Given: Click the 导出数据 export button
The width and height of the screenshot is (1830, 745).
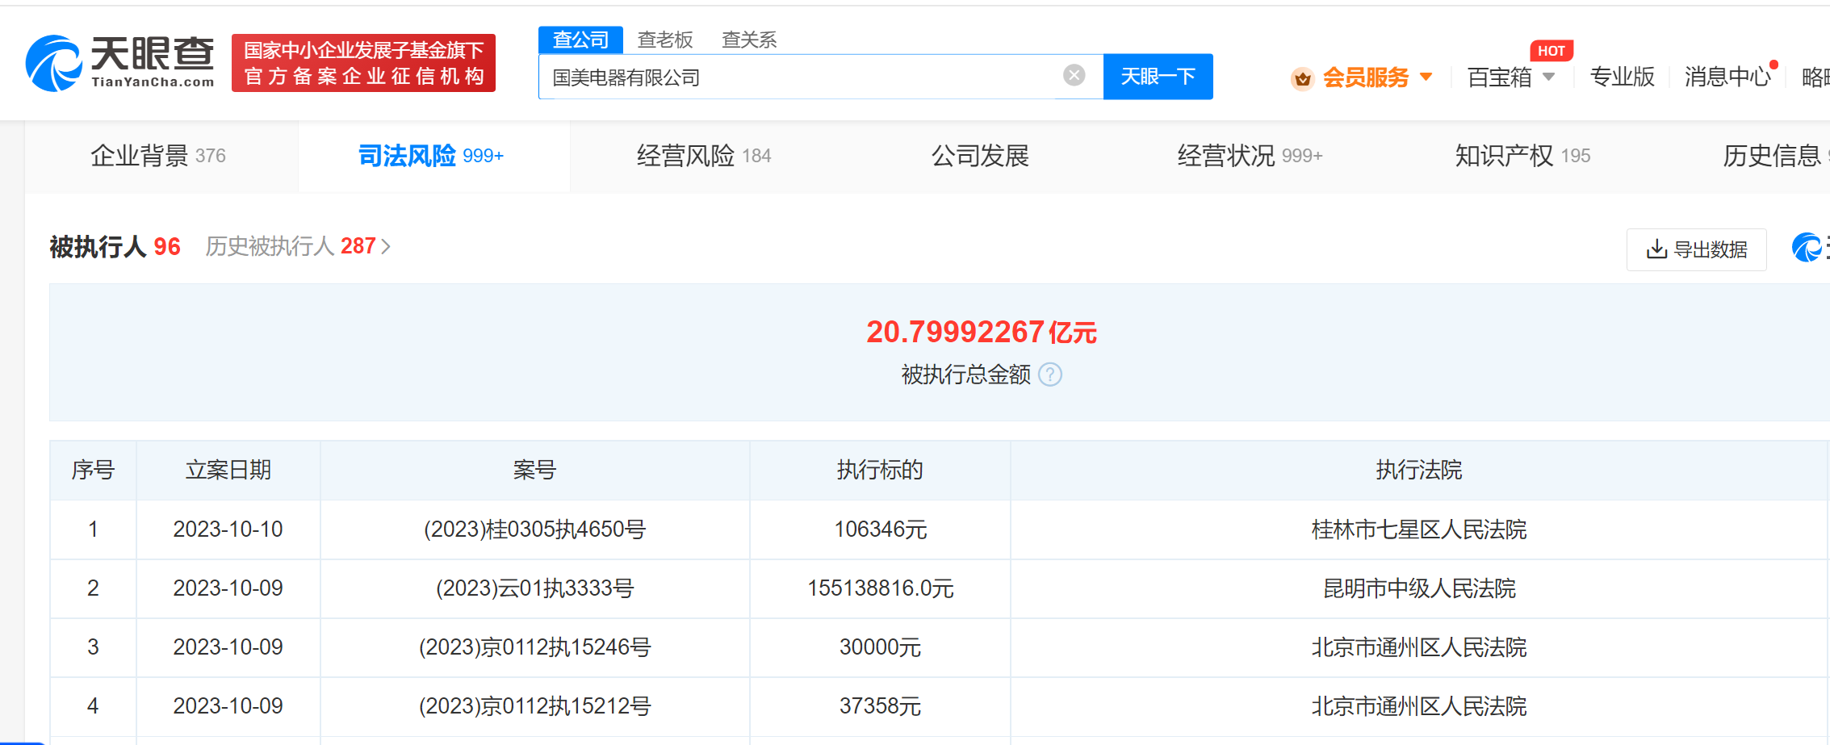Looking at the screenshot, I should click(1697, 249).
